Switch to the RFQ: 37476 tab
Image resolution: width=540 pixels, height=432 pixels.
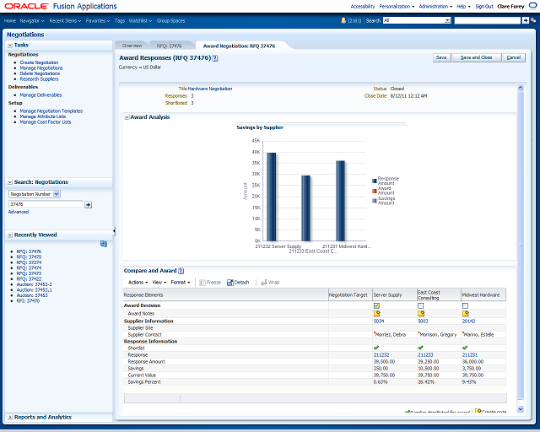point(169,46)
